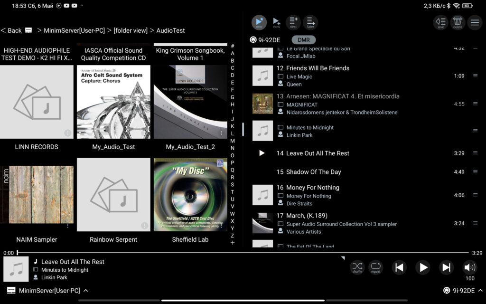Select track 17 March, (K.189)
This screenshot has width=486, height=304.
pos(366,223)
